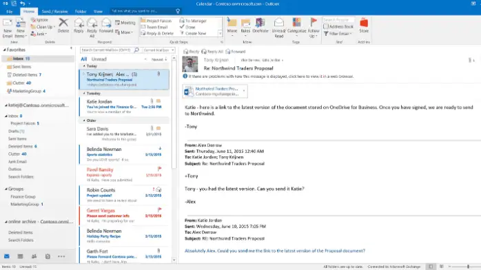Screen dimensions: 481x270
Task: Click Reply All in reading pane
Action: pos(212,52)
